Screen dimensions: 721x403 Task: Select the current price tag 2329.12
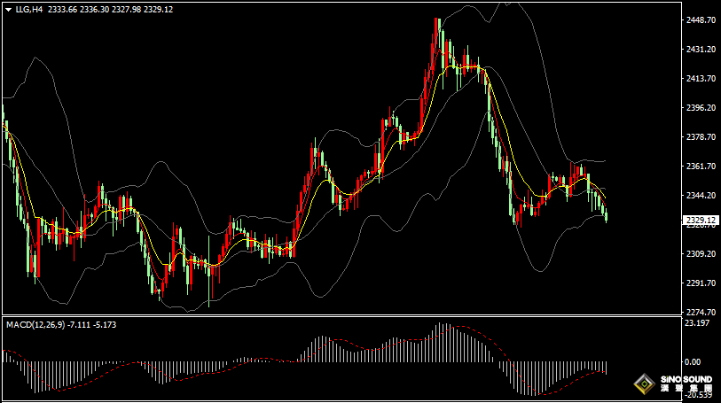tap(701, 220)
